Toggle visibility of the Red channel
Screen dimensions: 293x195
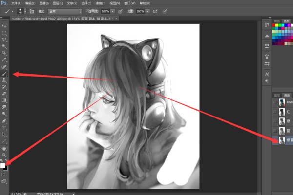275,112
